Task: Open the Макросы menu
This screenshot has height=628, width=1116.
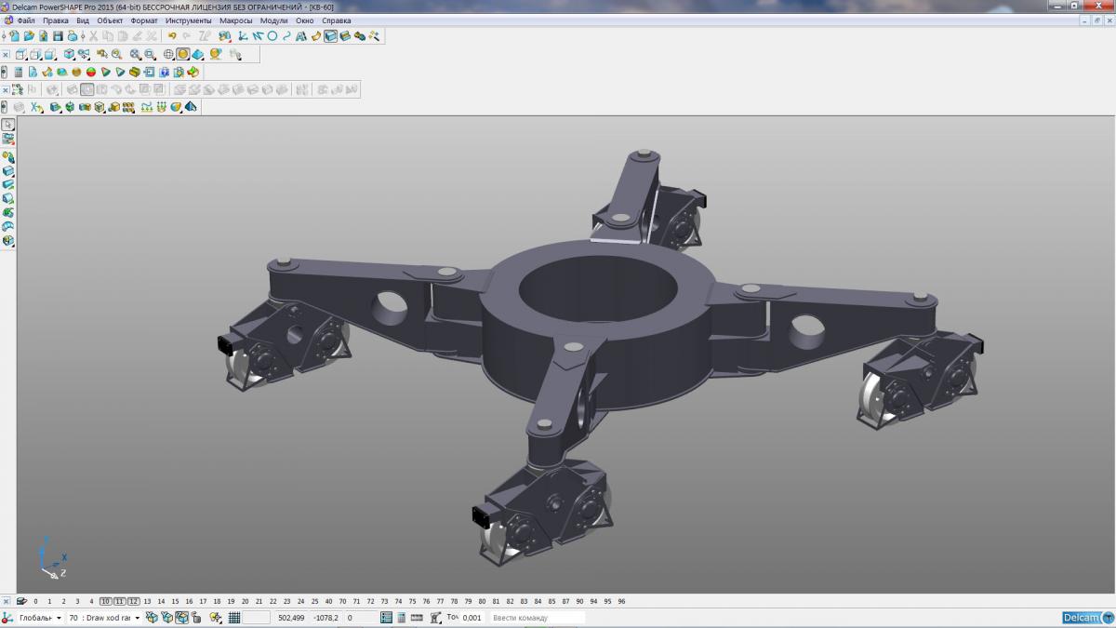Action: pyautogui.click(x=236, y=20)
